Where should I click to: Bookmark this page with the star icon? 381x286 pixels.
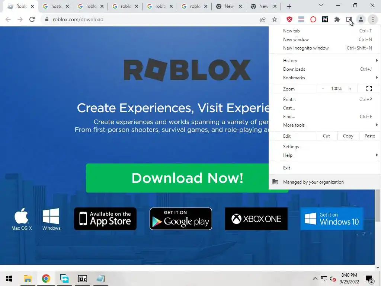pos(275,19)
